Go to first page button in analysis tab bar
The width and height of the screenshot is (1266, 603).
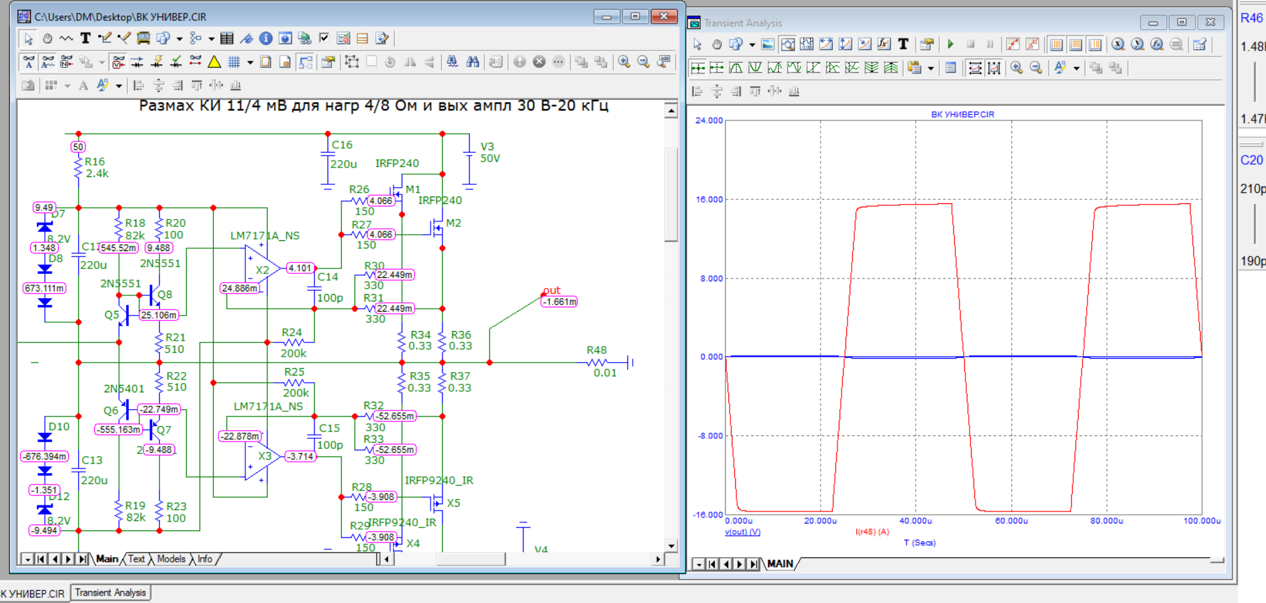pos(712,564)
